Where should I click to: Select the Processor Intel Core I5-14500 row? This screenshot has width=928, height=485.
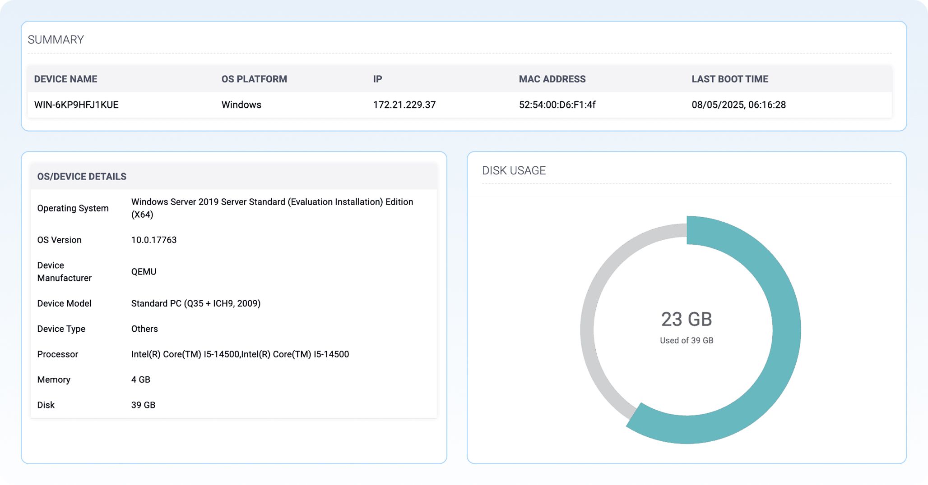tap(240, 354)
